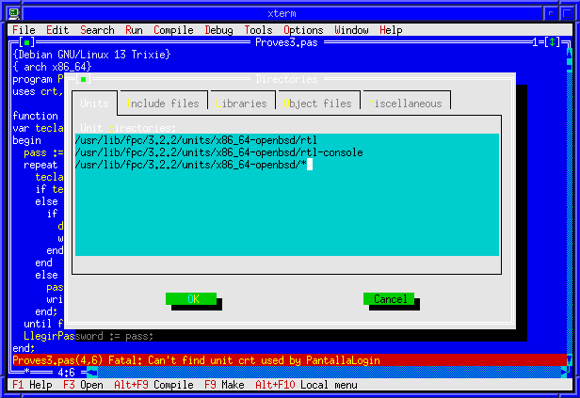The height and width of the screenshot is (398, 580).
Task: Click the xterm title bar text
Action: 282,14
